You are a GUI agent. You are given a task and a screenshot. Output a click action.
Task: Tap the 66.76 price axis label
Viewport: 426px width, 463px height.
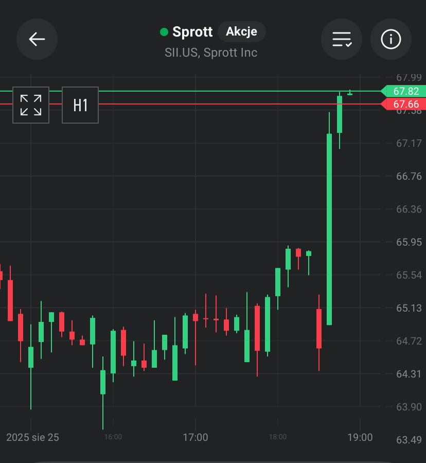[x=409, y=176]
